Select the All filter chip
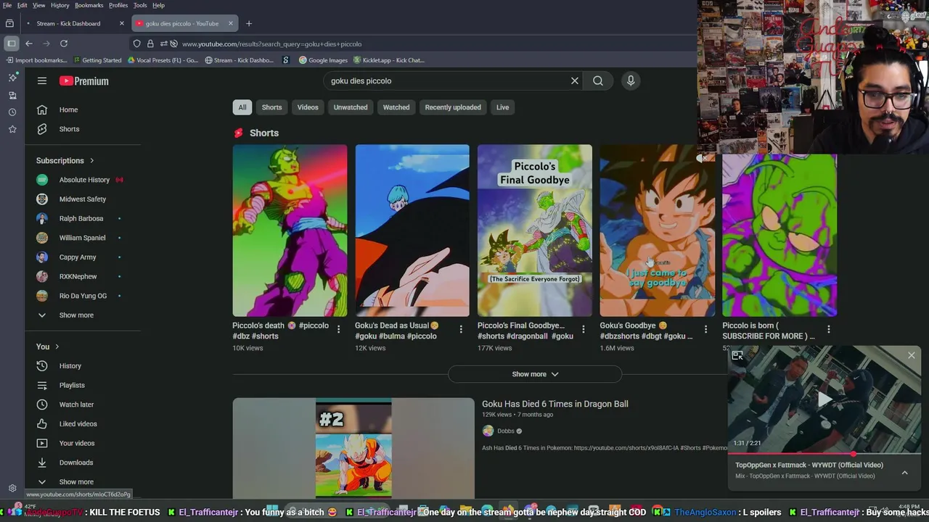 point(242,107)
